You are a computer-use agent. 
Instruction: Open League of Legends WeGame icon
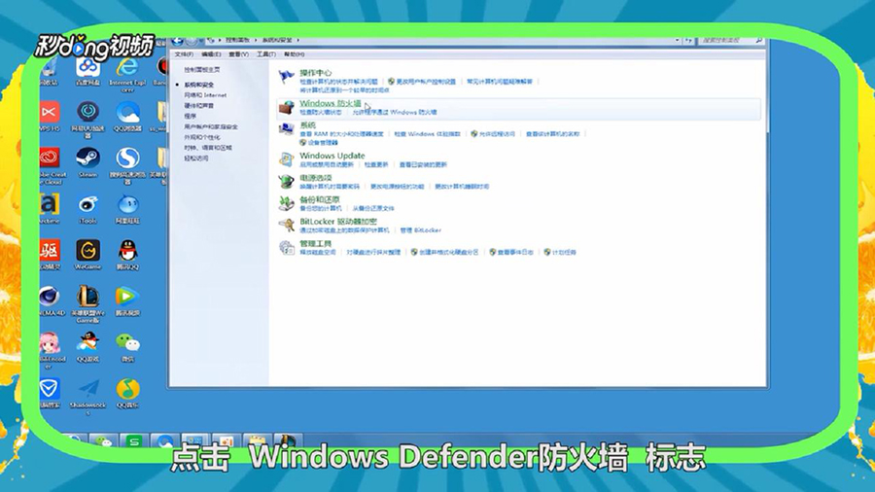[88, 298]
